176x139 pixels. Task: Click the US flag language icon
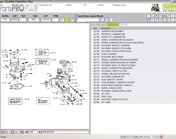click(x=161, y=137)
